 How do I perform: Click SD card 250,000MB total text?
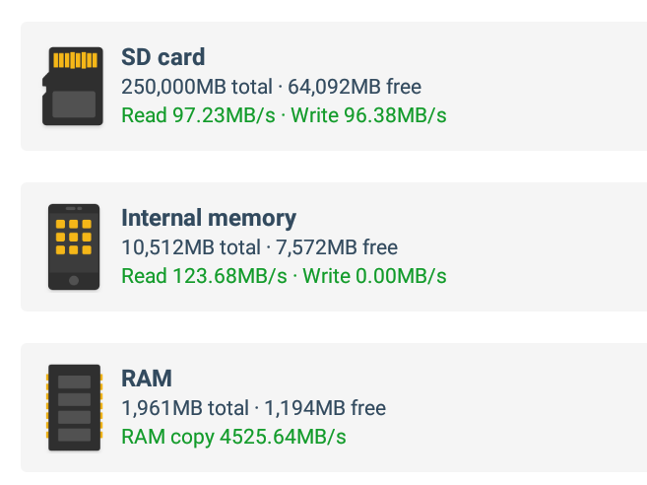tap(197, 87)
